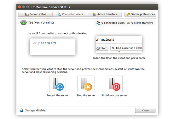Click the '0 active transfers' status text

[x=142, y=23]
